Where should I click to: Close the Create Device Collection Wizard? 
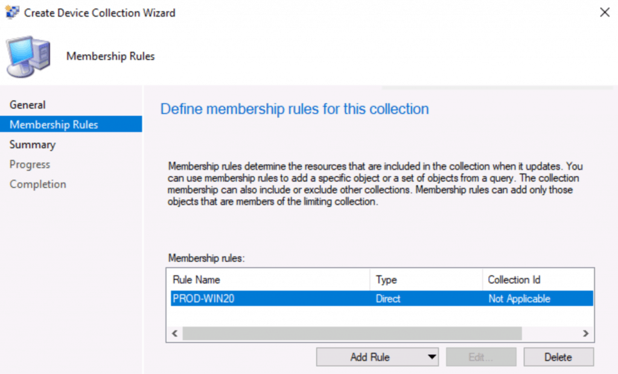(605, 12)
